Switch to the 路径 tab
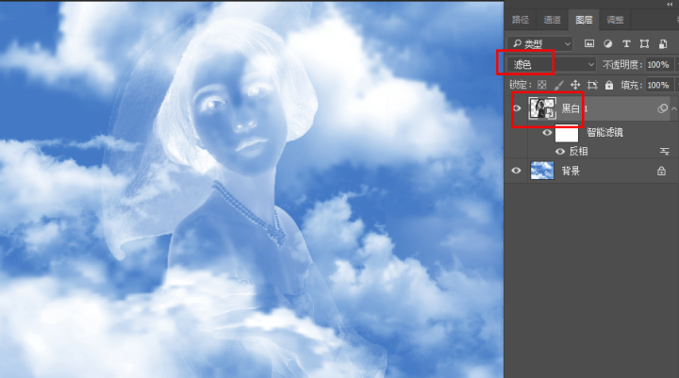 coord(521,19)
